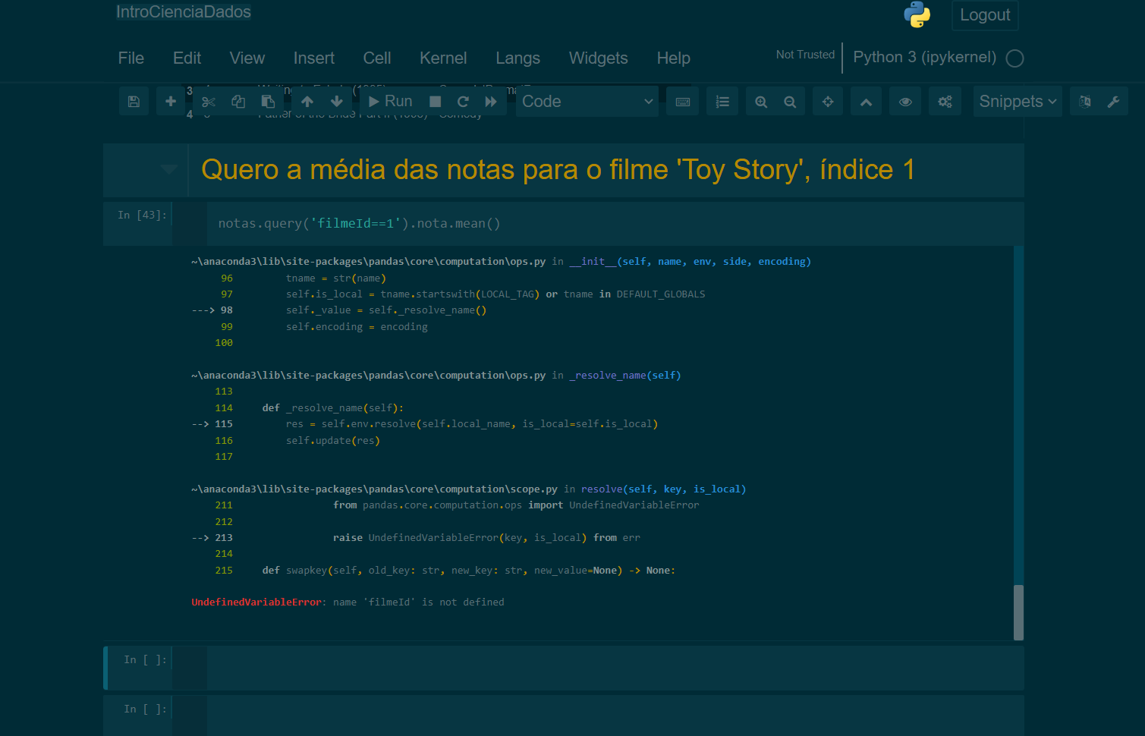The width and height of the screenshot is (1145, 736).
Task: Open the Cell menu
Action: tap(377, 58)
